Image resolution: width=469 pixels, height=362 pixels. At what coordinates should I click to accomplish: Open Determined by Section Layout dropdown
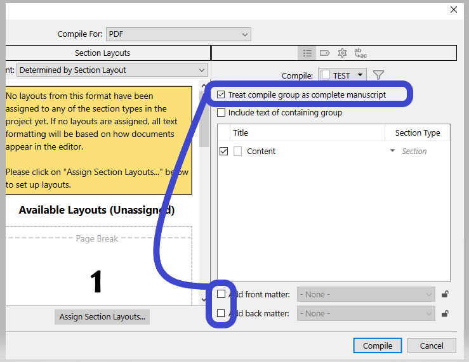pos(112,70)
